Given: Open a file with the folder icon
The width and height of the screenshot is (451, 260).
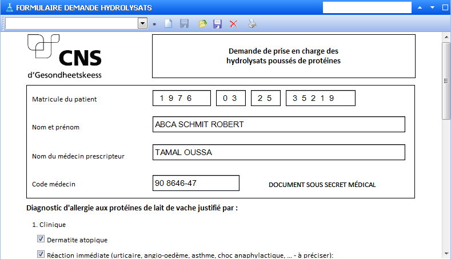Looking at the screenshot, I should [x=202, y=24].
